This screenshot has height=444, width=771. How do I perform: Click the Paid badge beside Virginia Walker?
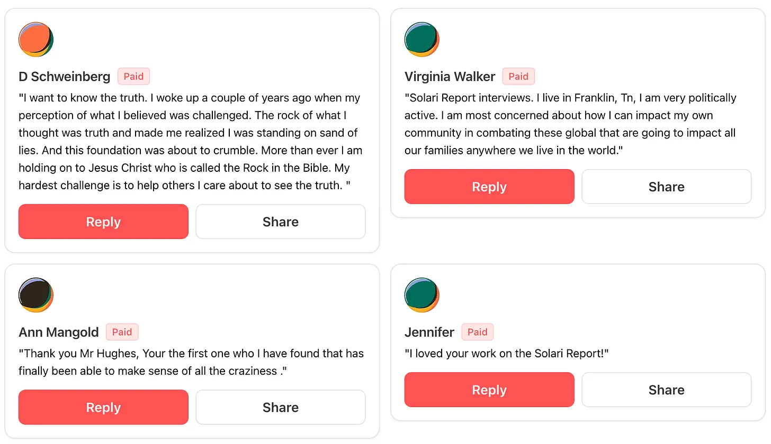(x=518, y=76)
